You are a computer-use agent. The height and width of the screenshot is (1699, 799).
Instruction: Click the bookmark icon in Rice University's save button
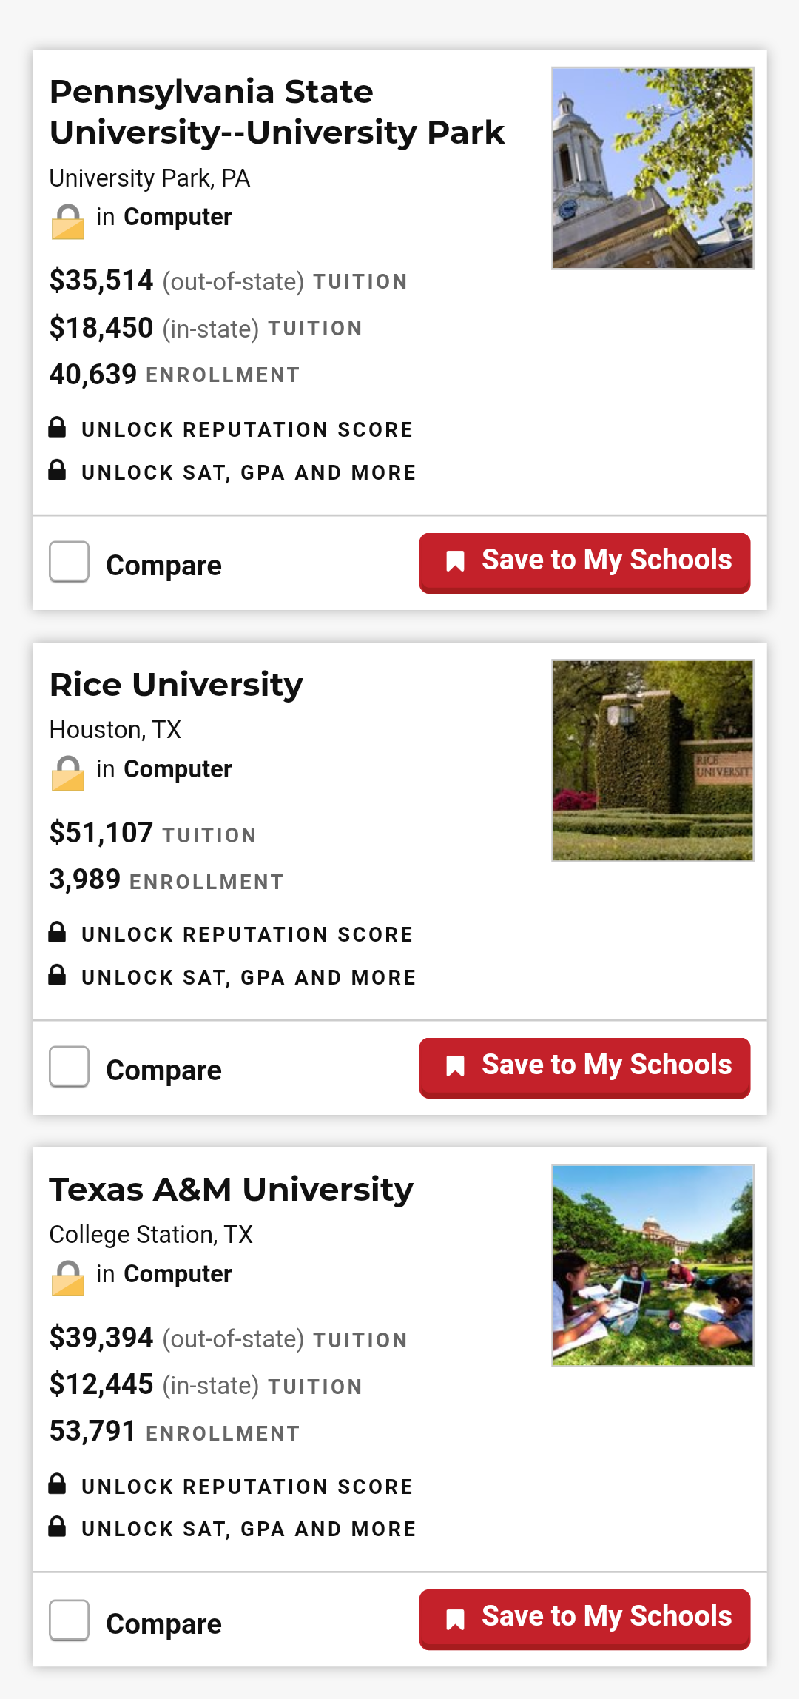tap(455, 1066)
